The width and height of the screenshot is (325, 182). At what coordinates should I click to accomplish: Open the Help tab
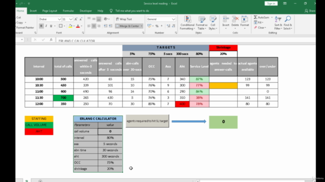click(x=101, y=11)
